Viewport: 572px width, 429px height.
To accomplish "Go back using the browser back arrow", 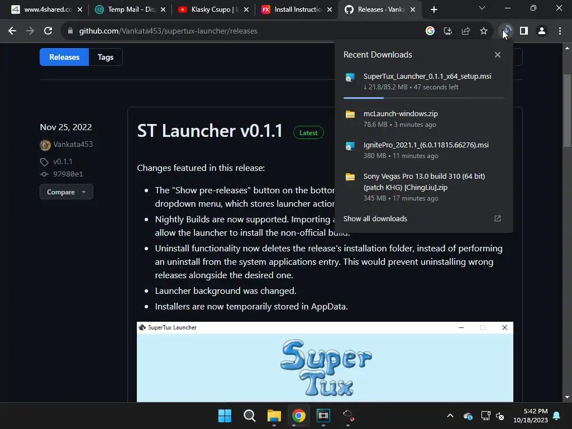I will [x=12, y=31].
